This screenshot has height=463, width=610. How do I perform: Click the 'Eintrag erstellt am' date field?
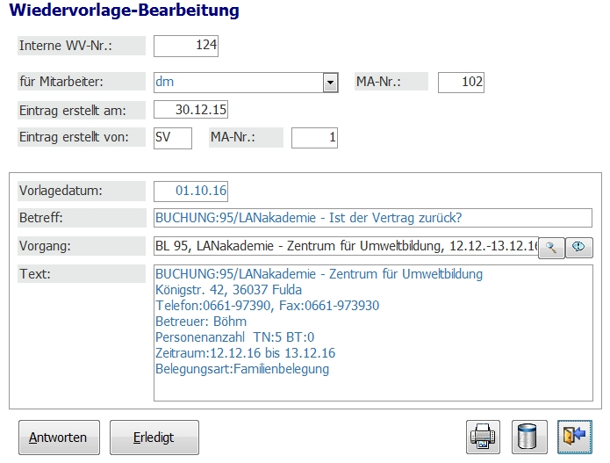(190, 110)
